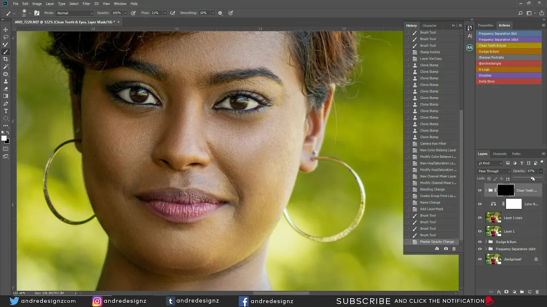Open the layer Opacity dropdown arrow

(x=541, y=171)
